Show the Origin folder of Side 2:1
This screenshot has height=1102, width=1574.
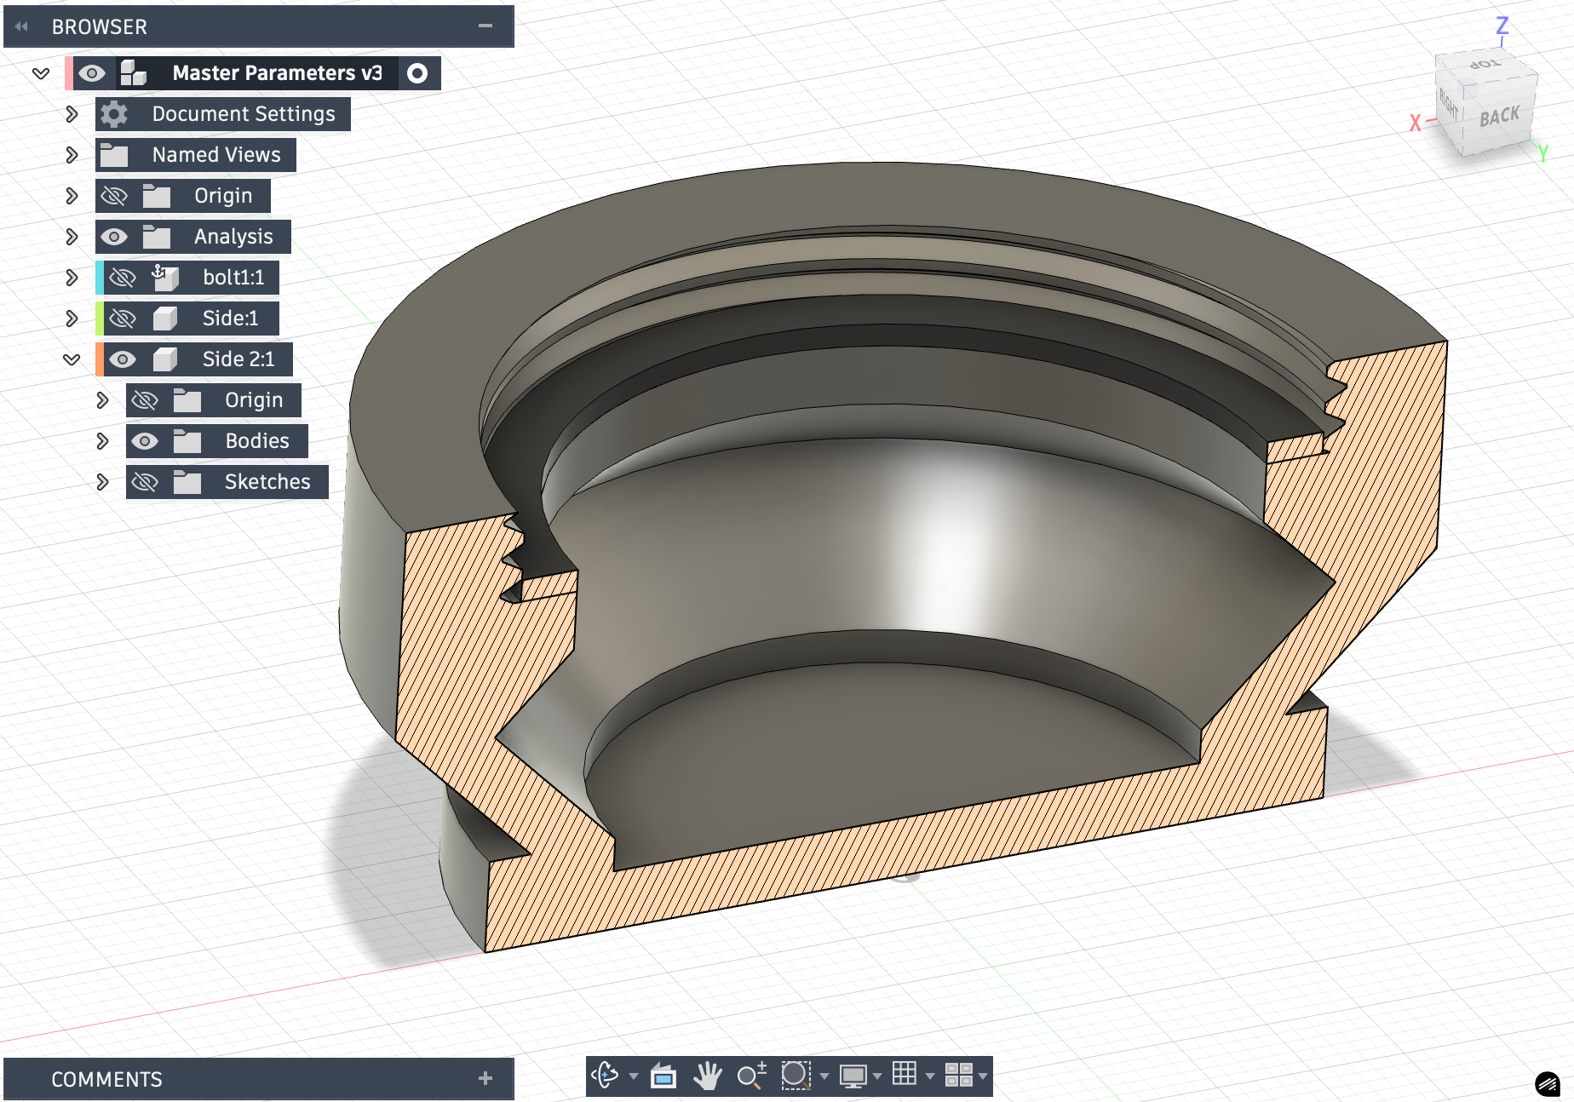click(x=146, y=399)
